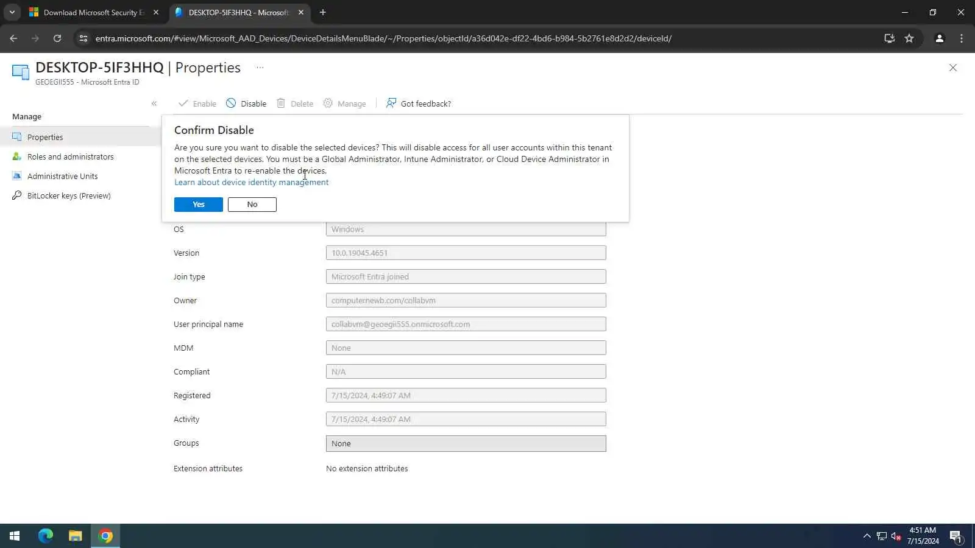Click the Activity date field

click(x=466, y=419)
